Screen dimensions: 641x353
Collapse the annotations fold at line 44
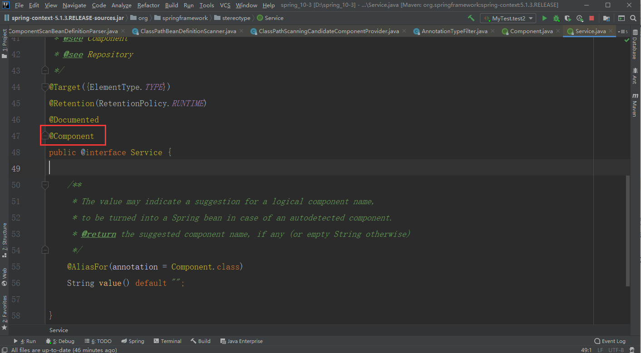[45, 87]
